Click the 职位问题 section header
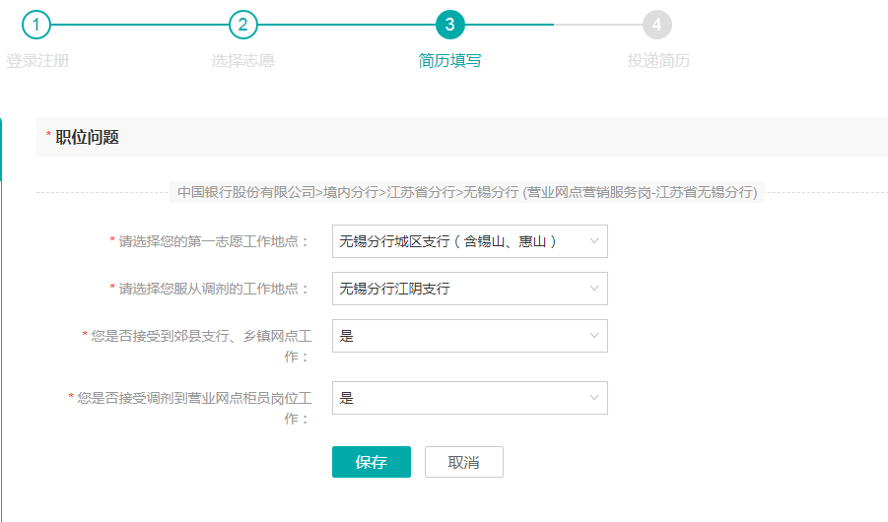 pos(87,138)
